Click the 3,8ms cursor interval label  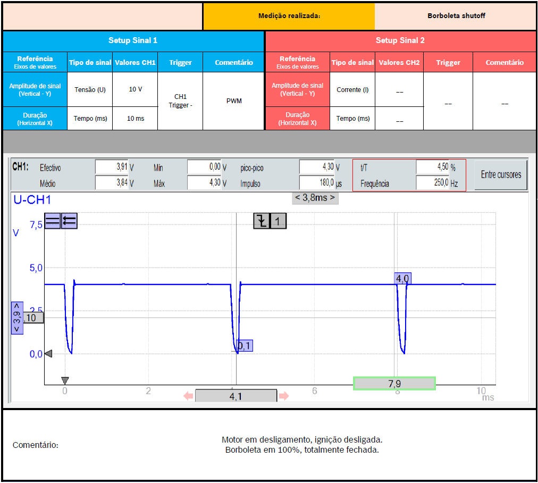[x=315, y=198]
